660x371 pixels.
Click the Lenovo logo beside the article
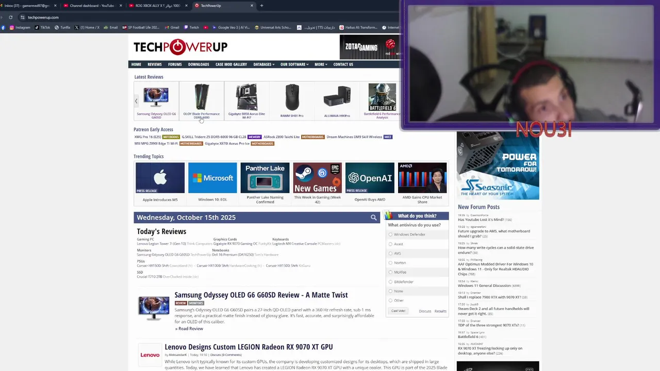(x=150, y=355)
